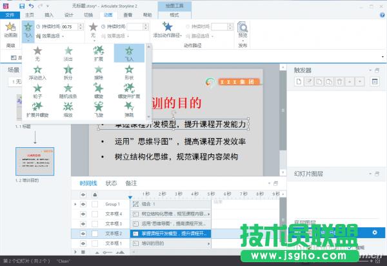Open the 插入 (Insert) ribbon tab
This screenshot has height=266, width=387.
coord(50,14)
